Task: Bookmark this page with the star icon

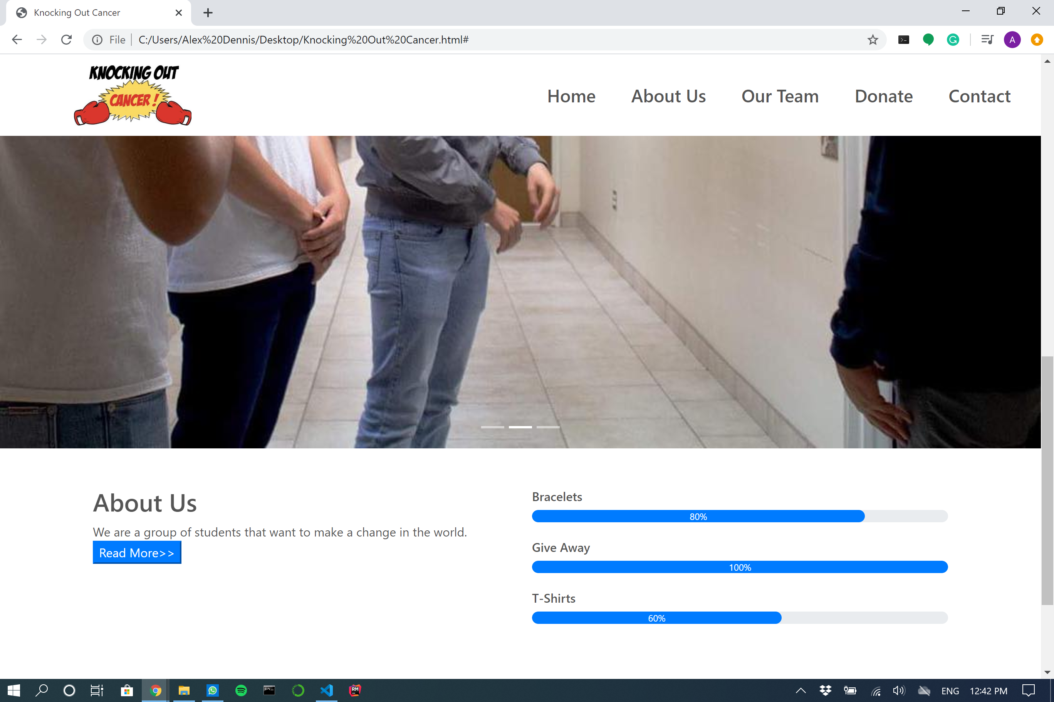Action: coord(873,40)
